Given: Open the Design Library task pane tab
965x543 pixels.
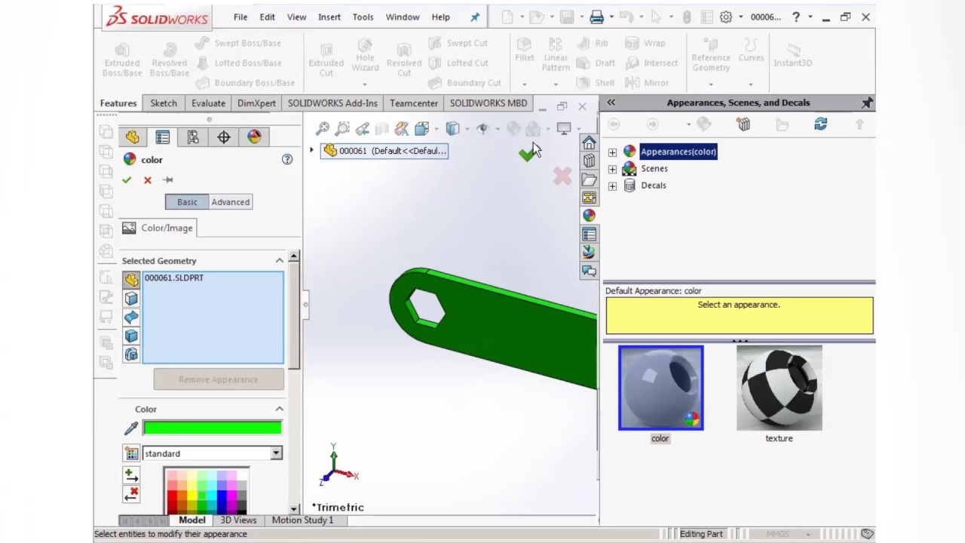Looking at the screenshot, I should point(589,161).
